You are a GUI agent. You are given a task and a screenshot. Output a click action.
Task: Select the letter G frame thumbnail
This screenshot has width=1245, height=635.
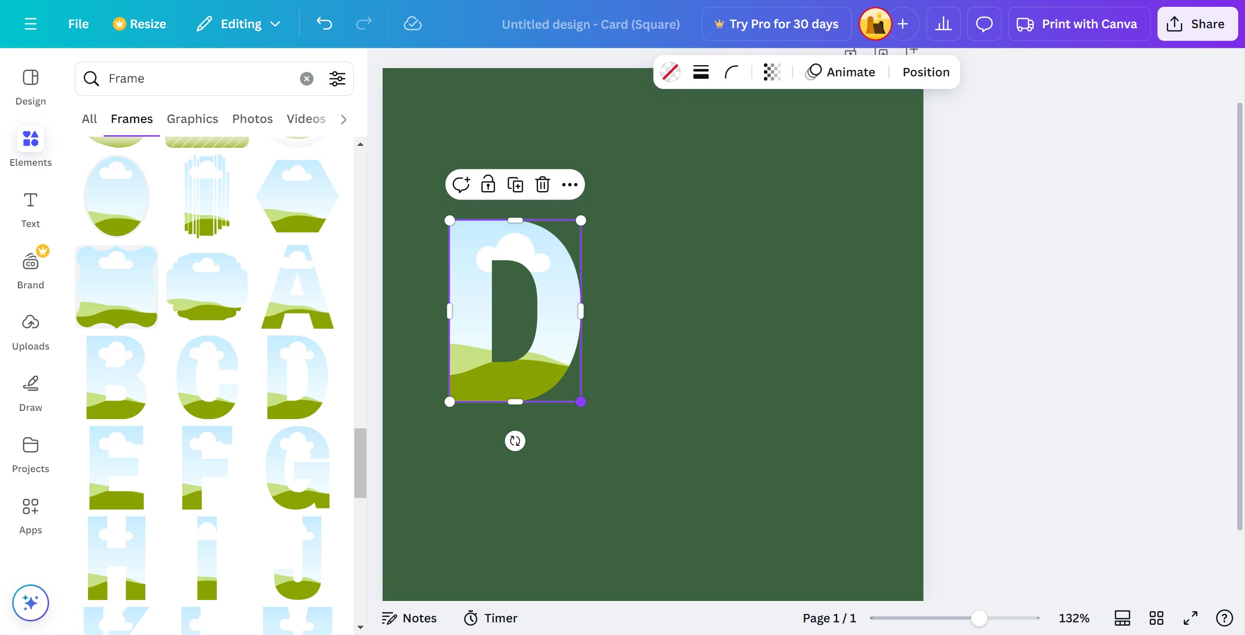pos(297,468)
